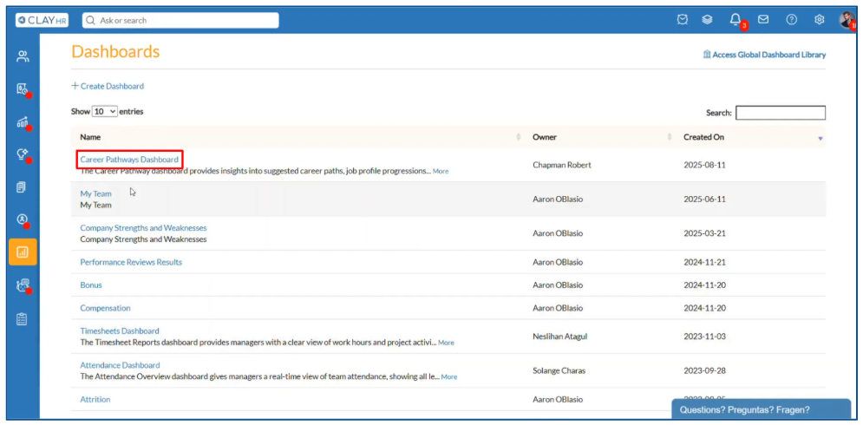Viewport: 863px width, 425px height.
Task: Click the date 2023-11-03
Action: click(704, 336)
